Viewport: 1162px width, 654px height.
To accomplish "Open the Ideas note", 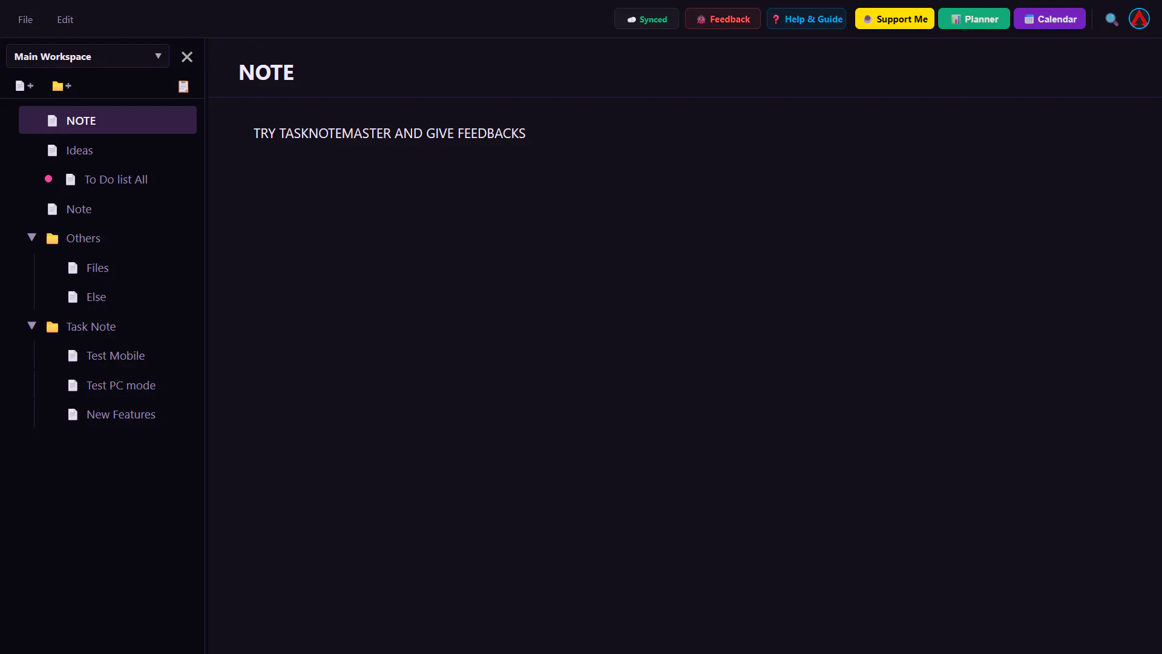I will [x=108, y=150].
